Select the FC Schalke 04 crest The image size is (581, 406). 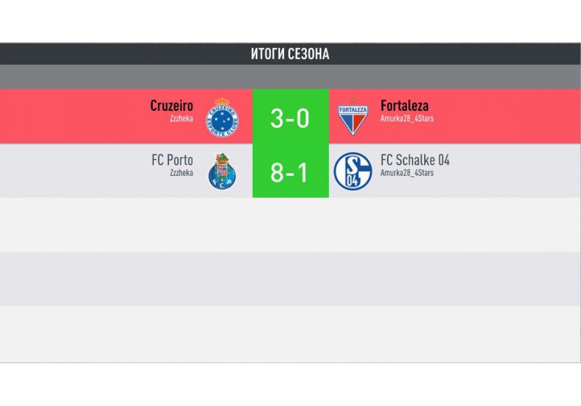(x=353, y=171)
